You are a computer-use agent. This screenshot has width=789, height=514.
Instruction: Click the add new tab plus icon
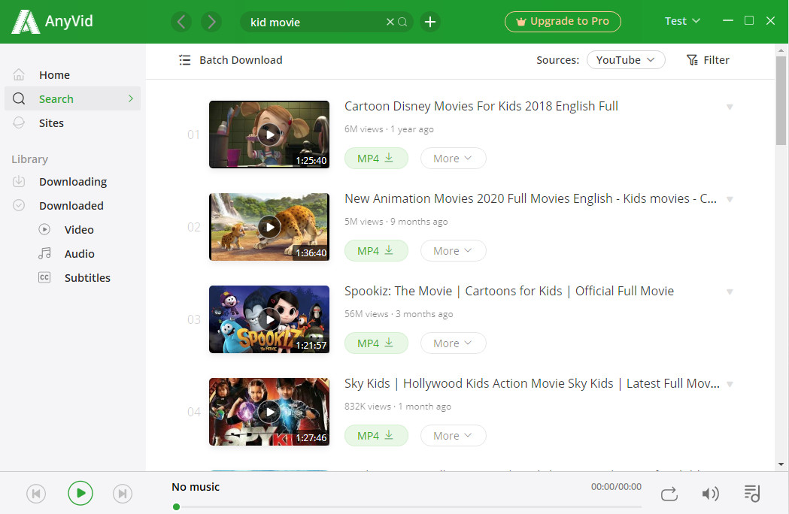429,22
